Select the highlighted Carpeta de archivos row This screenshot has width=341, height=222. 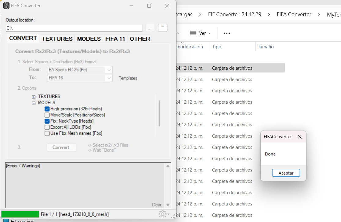(230, 68)
